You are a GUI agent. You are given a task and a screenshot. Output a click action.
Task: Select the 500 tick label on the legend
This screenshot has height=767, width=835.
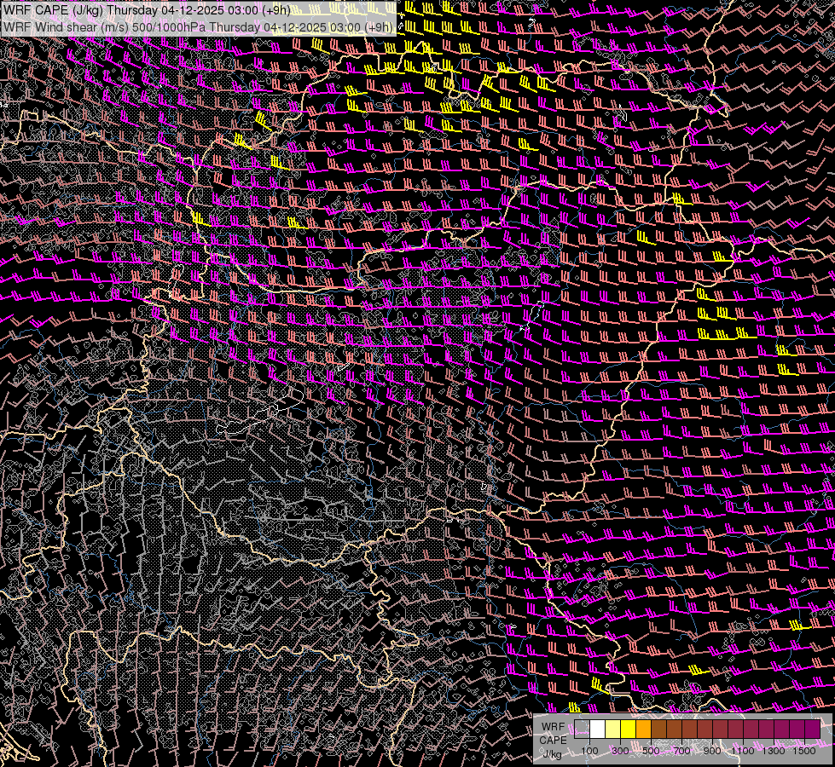[651, 751]
